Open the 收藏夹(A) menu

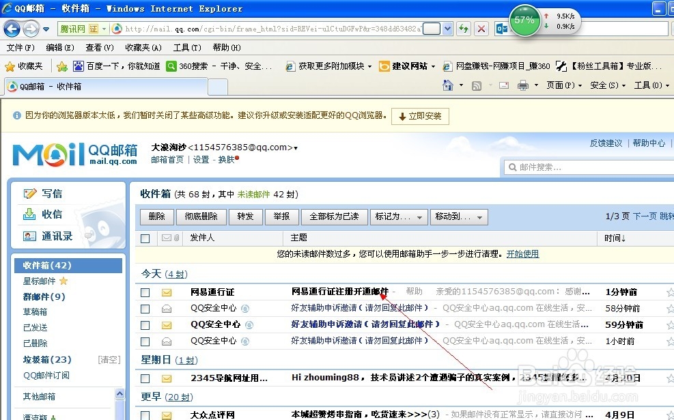point(143,48)
